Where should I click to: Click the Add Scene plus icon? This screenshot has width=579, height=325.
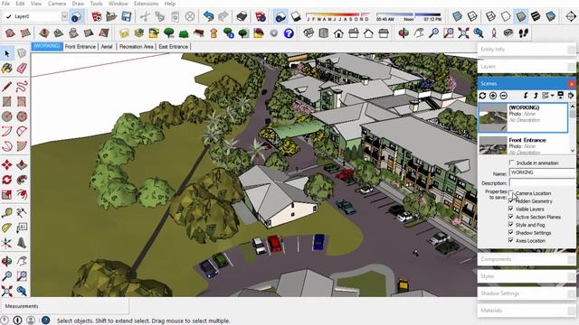(x=493, y=96)
